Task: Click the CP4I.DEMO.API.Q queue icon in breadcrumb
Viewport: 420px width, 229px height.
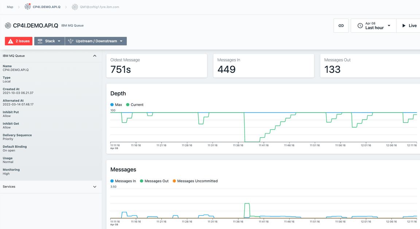Action: click(x=28, y=7)
